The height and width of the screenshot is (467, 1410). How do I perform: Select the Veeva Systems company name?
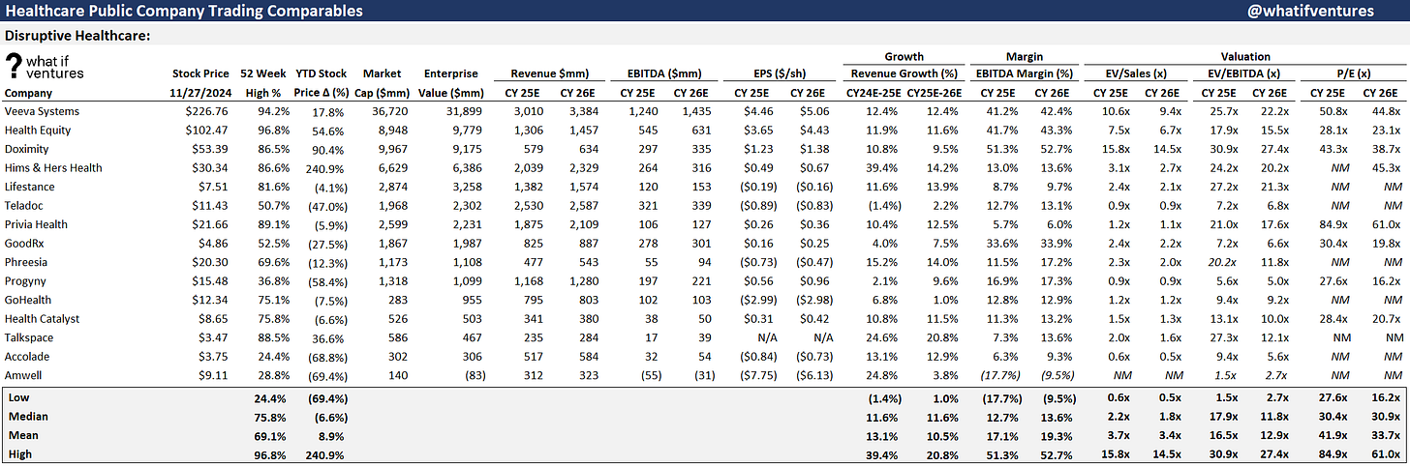(x=41, y=111)
